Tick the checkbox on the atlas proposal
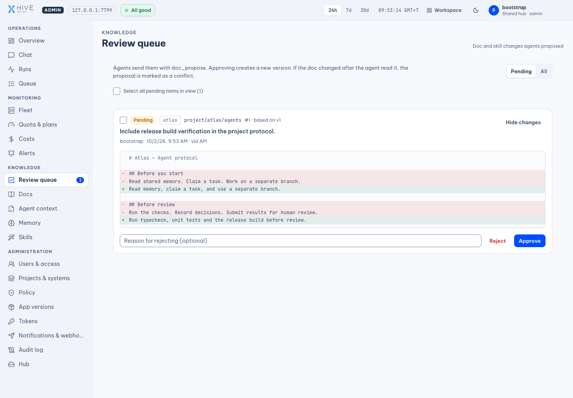Image resolution: width=573 pixels, height=398 pixels. (123, 120)
